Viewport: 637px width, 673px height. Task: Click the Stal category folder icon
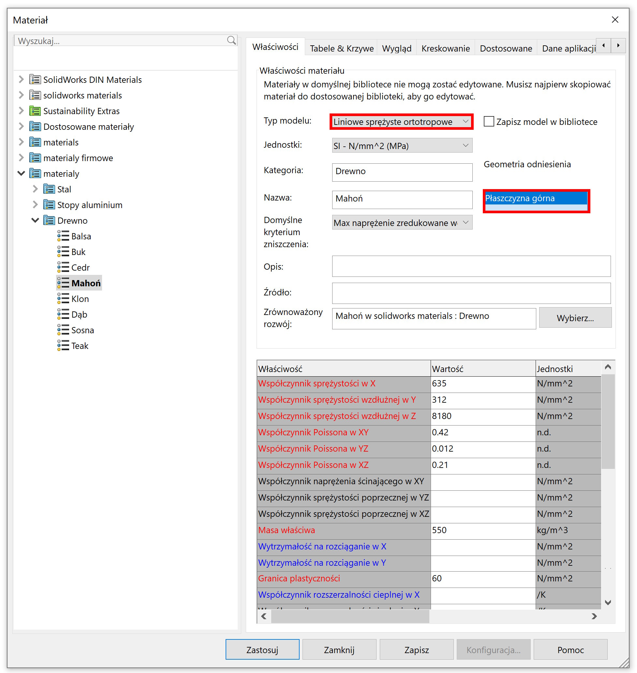click(x=49, y=189)
